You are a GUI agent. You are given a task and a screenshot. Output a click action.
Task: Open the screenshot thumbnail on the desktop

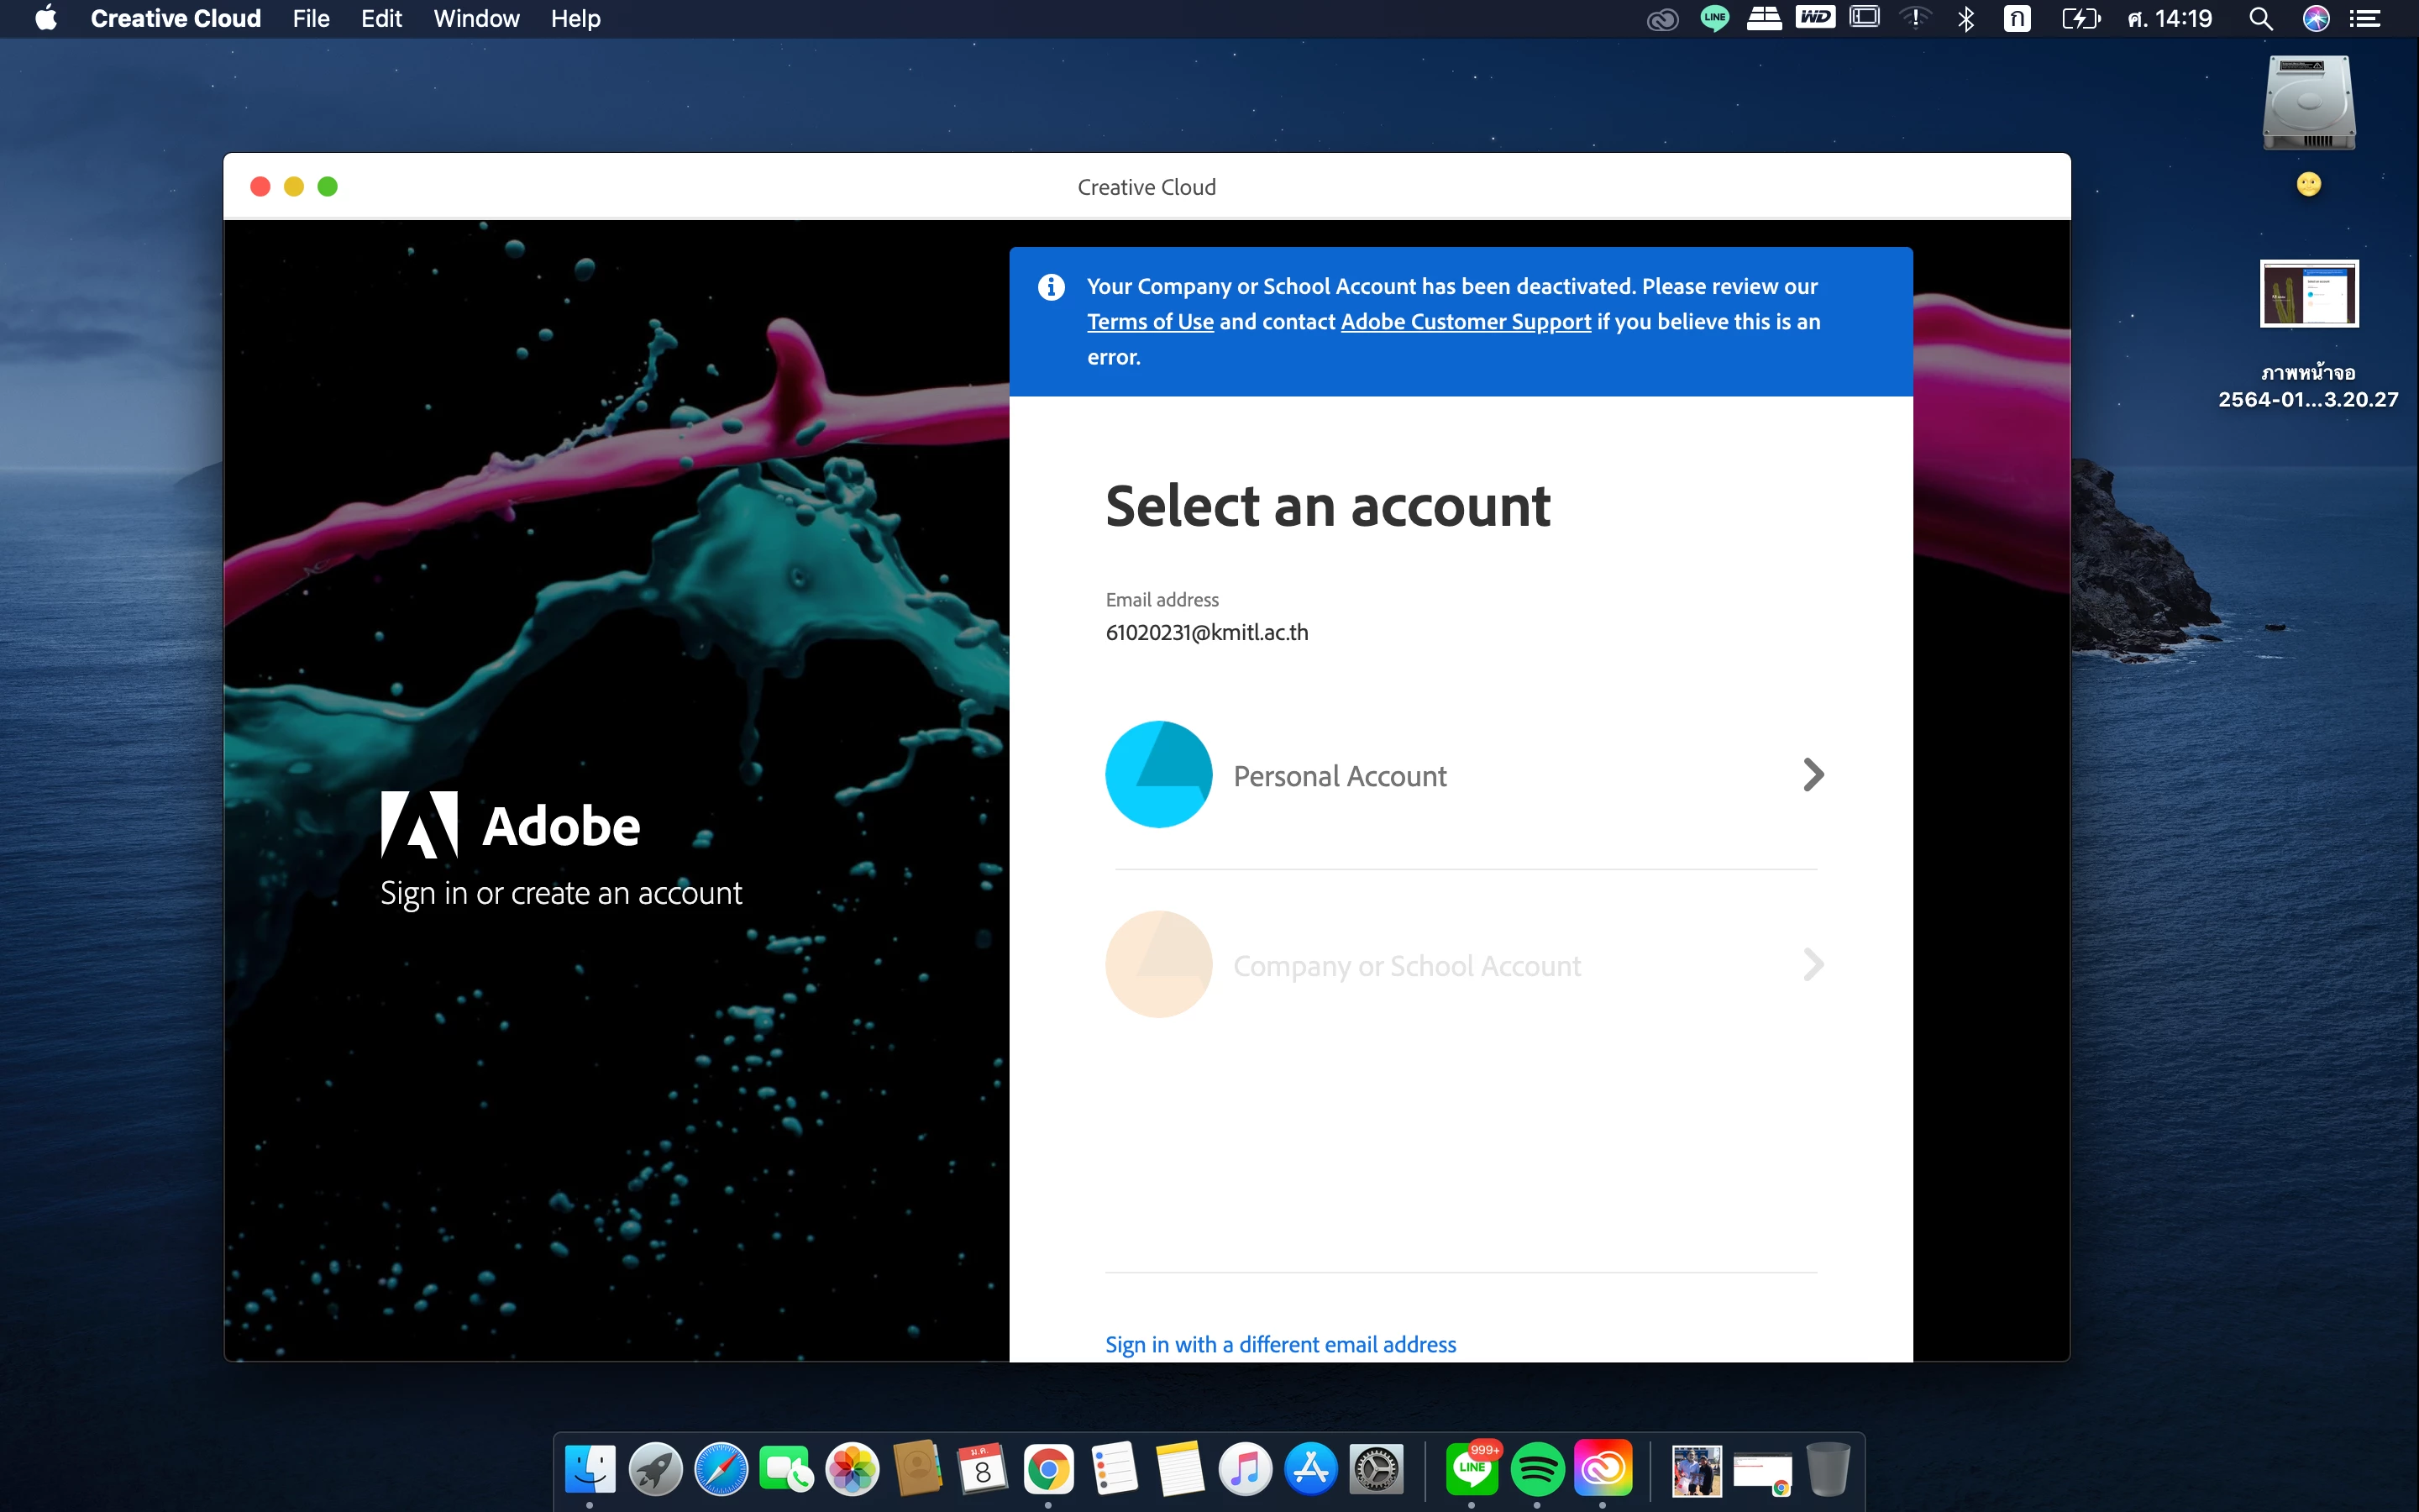click(x=2308, y=294)
